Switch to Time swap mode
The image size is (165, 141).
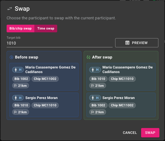(46, 29)
